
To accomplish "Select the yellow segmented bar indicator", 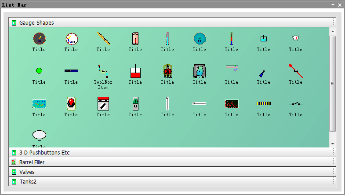I will pyautogui.click(x=263, y=103).
